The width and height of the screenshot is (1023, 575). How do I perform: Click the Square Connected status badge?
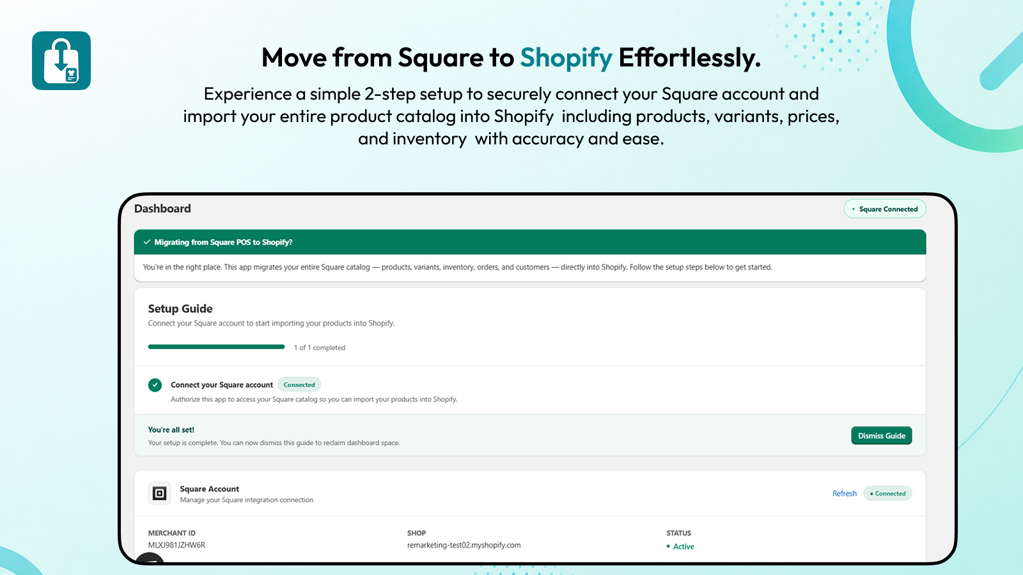[x=885, y=209]
